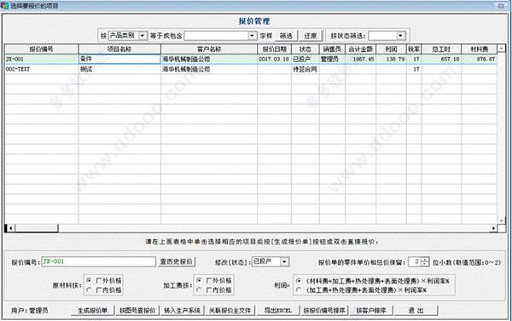The height and width of the screenshot is (321, 512).
Task: Click the 还原 reset button
Action: (x=311, y=36)
